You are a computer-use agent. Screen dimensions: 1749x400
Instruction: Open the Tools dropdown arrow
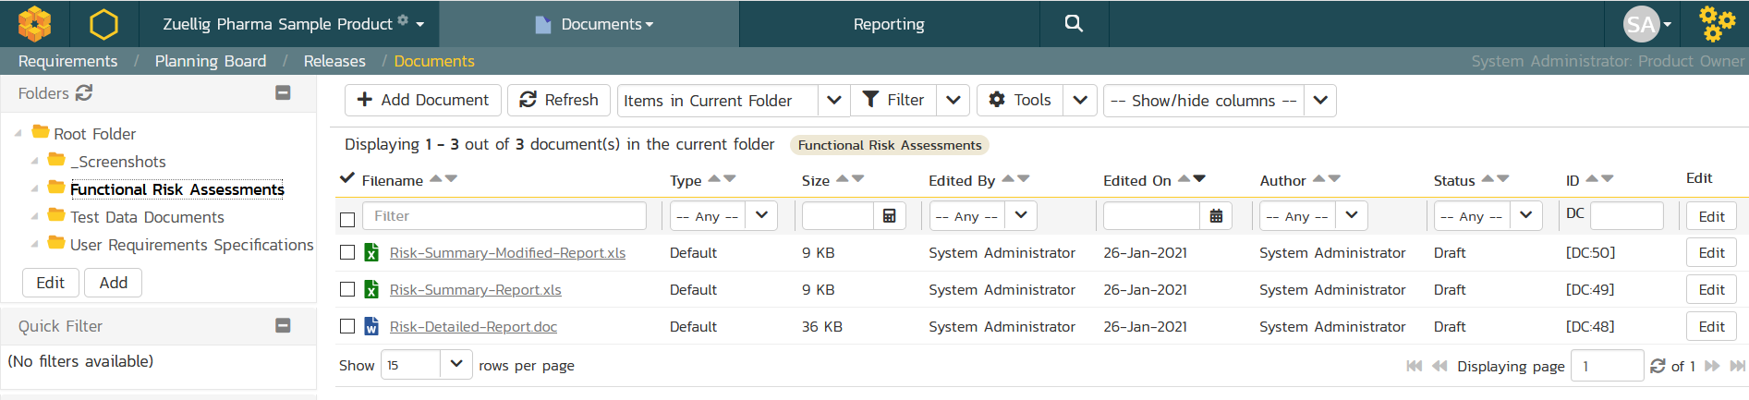click(1079, 100)
